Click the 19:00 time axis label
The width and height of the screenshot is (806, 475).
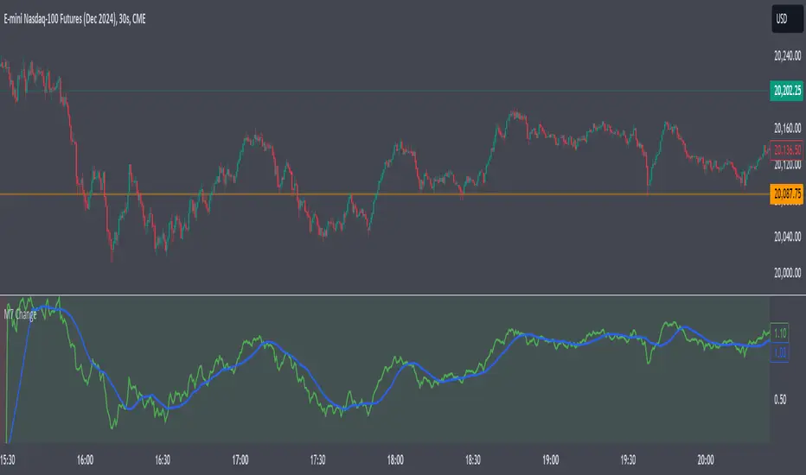click(x=551, y=460)
